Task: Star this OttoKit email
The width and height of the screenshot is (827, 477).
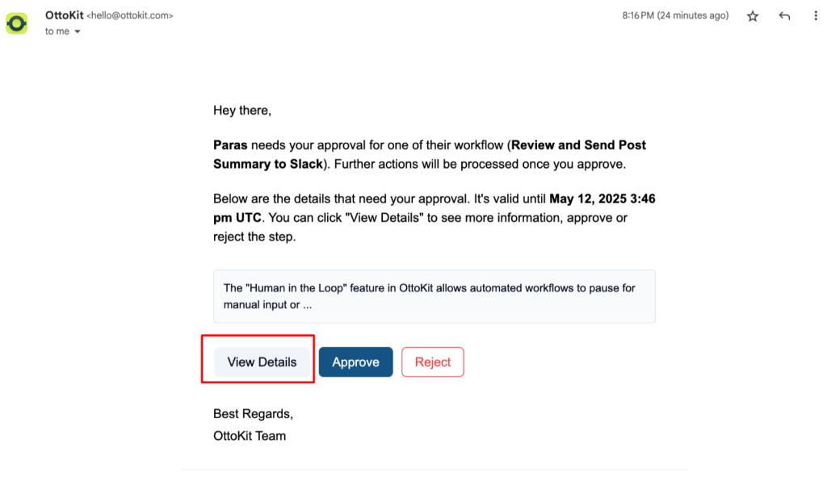Action: tap(753, 16)
